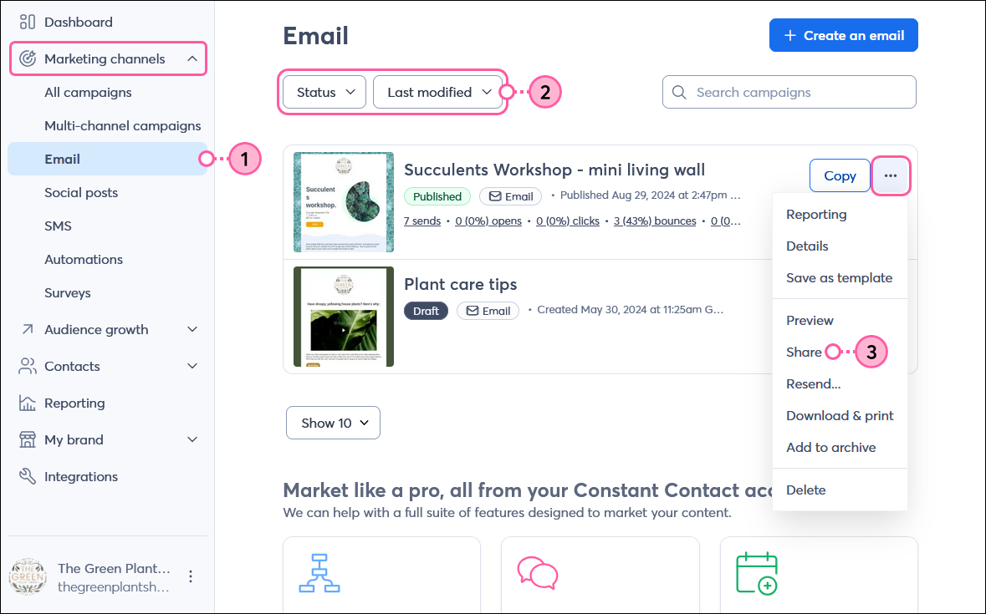Screen dimensions: 986x614
Task: Open the 7 sends link
Action: [x=422, y=221]
